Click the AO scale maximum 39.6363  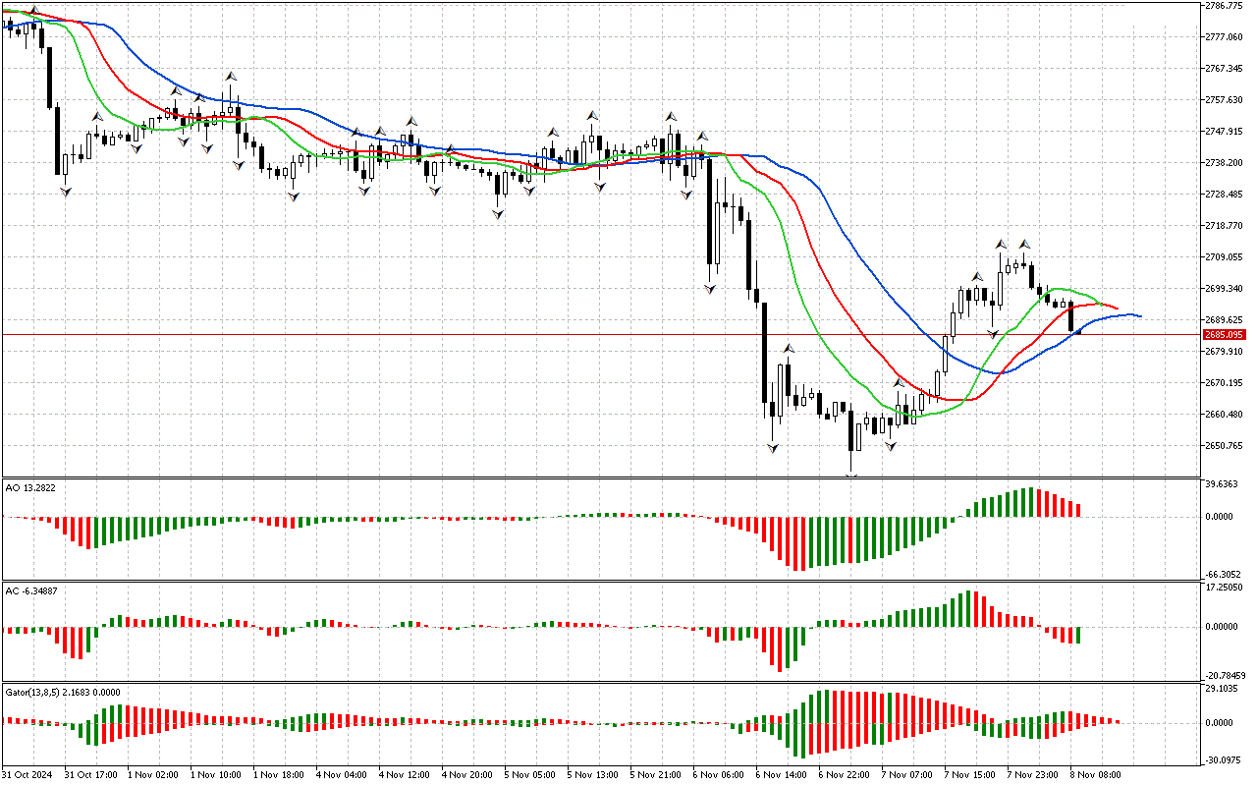(x=1224, y=484)
